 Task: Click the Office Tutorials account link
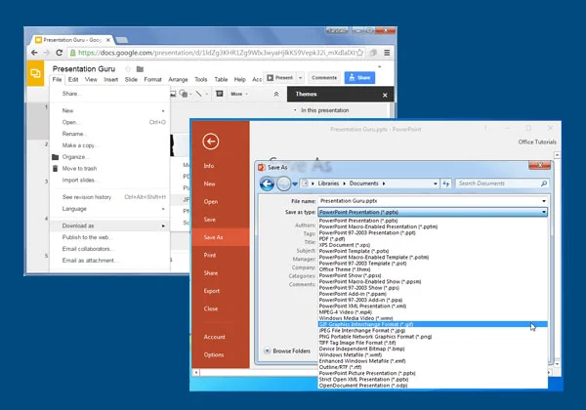point(537,142)
